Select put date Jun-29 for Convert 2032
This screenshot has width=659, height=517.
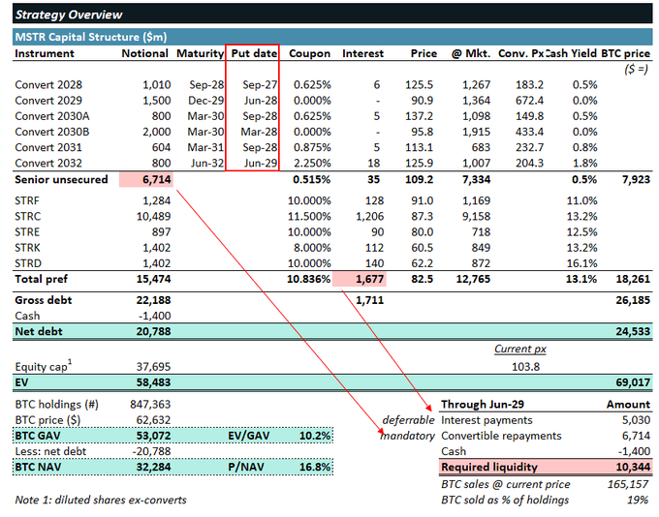tap(261, 163)
